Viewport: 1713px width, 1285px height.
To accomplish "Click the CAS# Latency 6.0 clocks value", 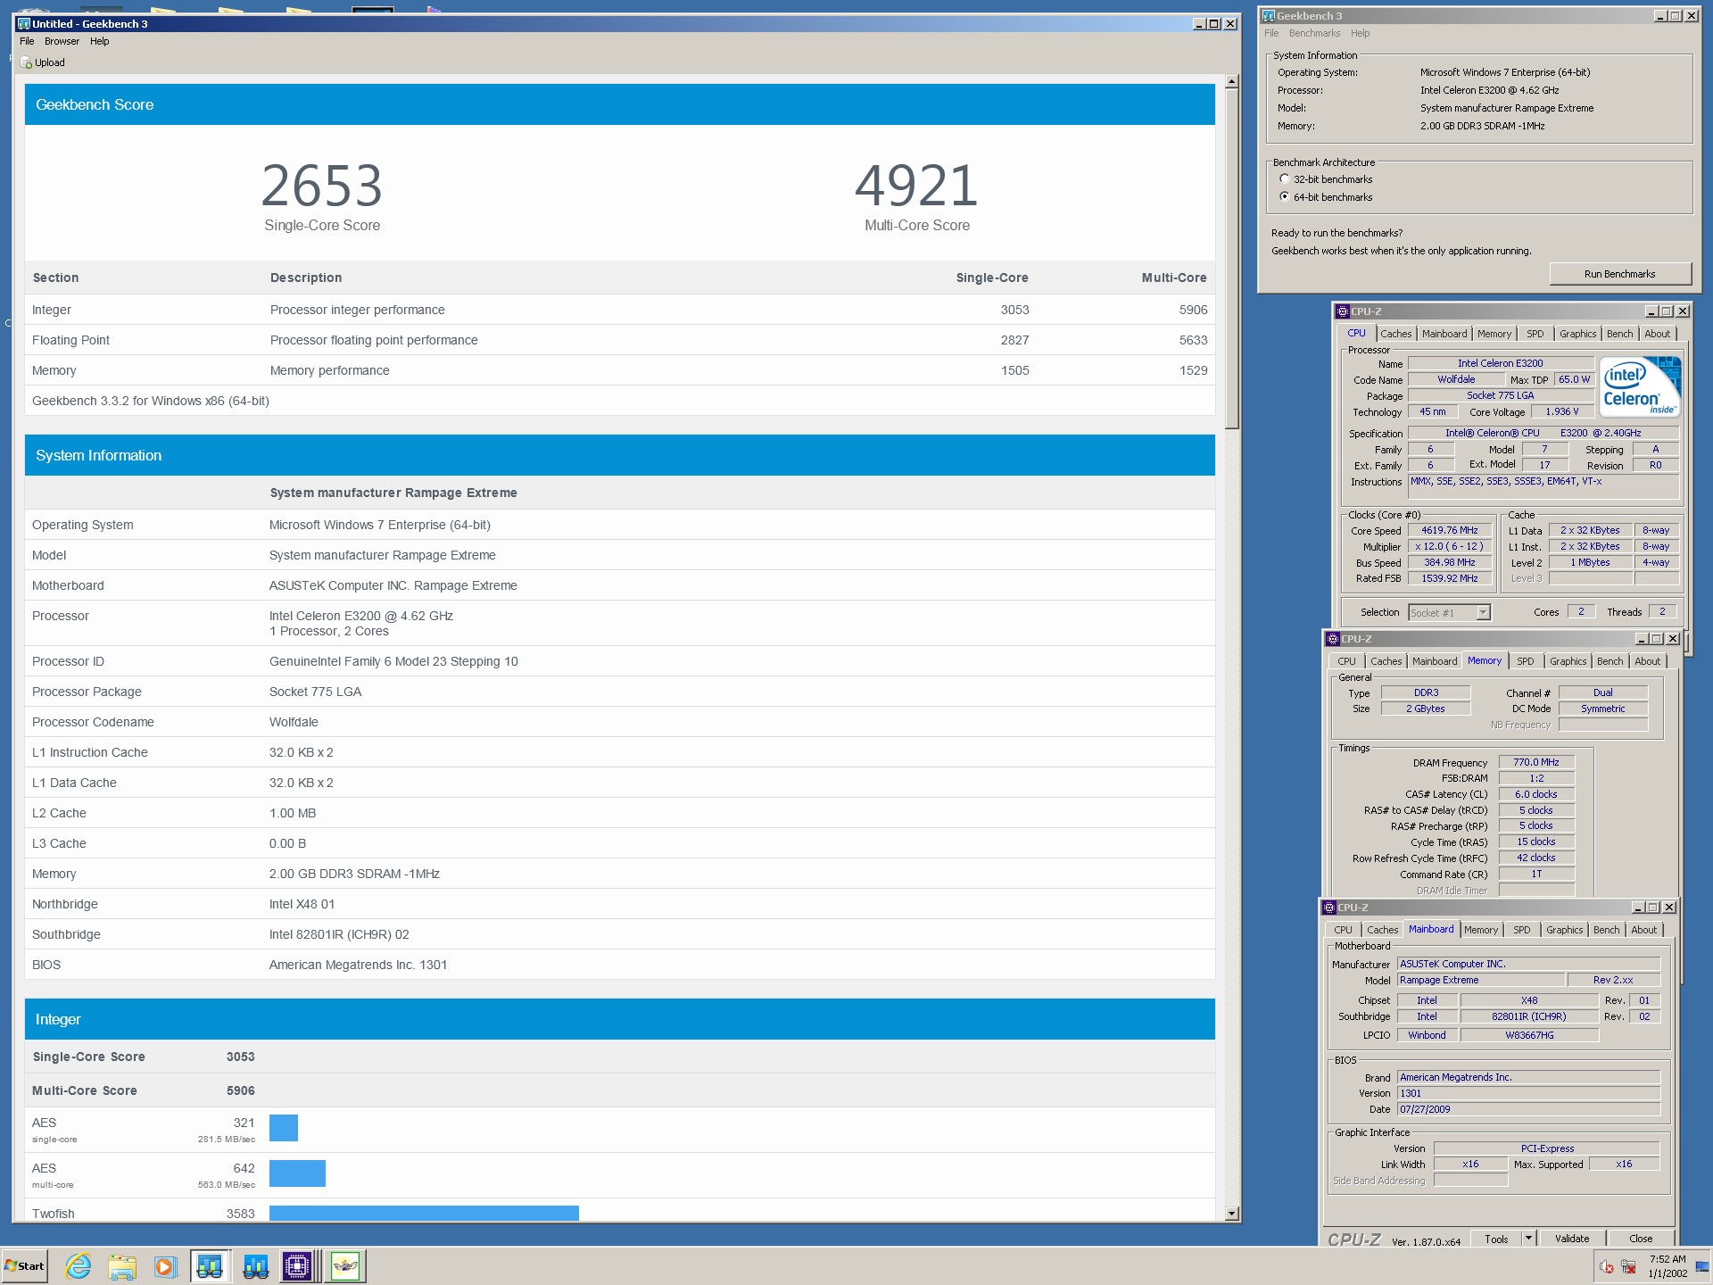I will (x=1535, y=794).
